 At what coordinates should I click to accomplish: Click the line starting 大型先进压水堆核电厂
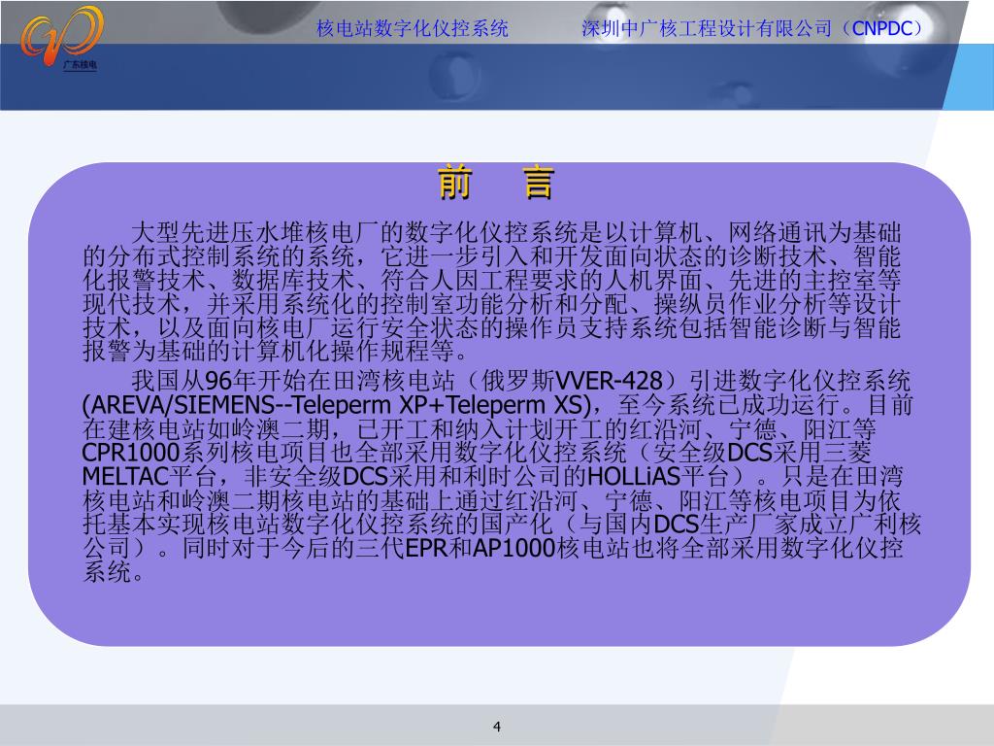(x=516, y=233)
